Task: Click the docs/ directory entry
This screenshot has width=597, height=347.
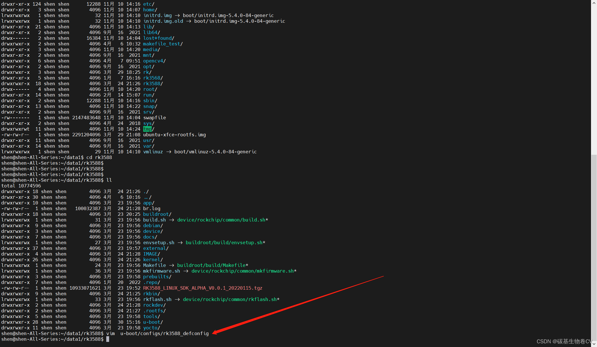Action: (150, 237)
